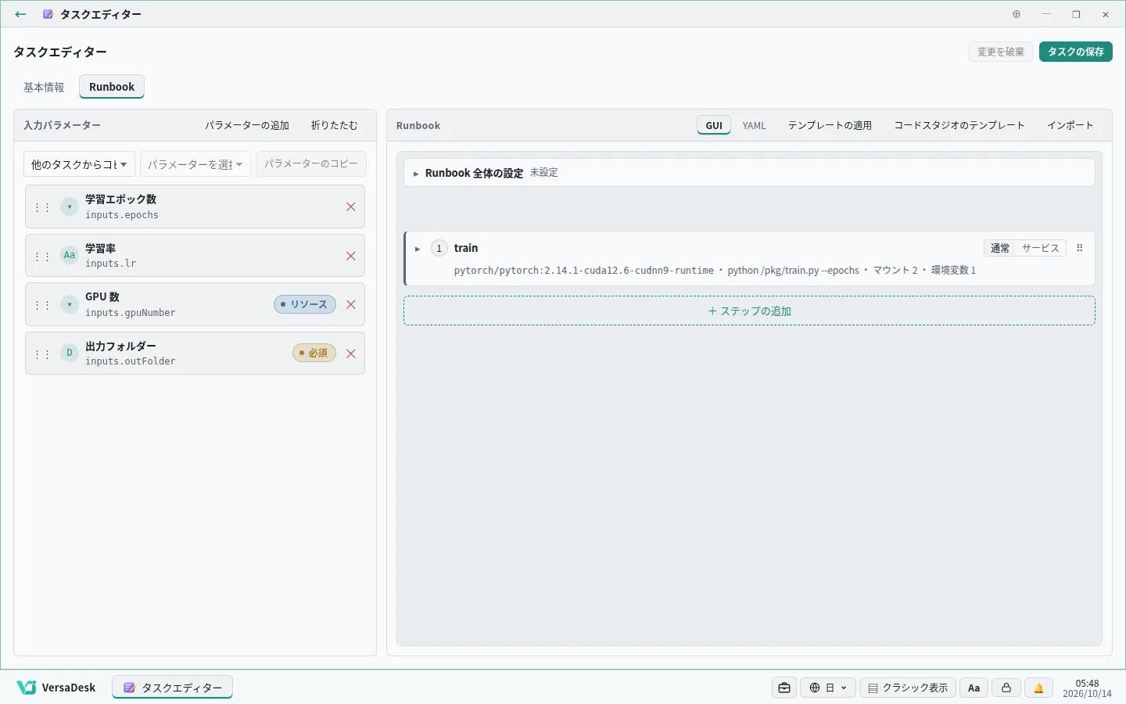Screen dimensions: 1126x704
Task: Click the Task Editor icon in title bar
Action: (48, 14)
